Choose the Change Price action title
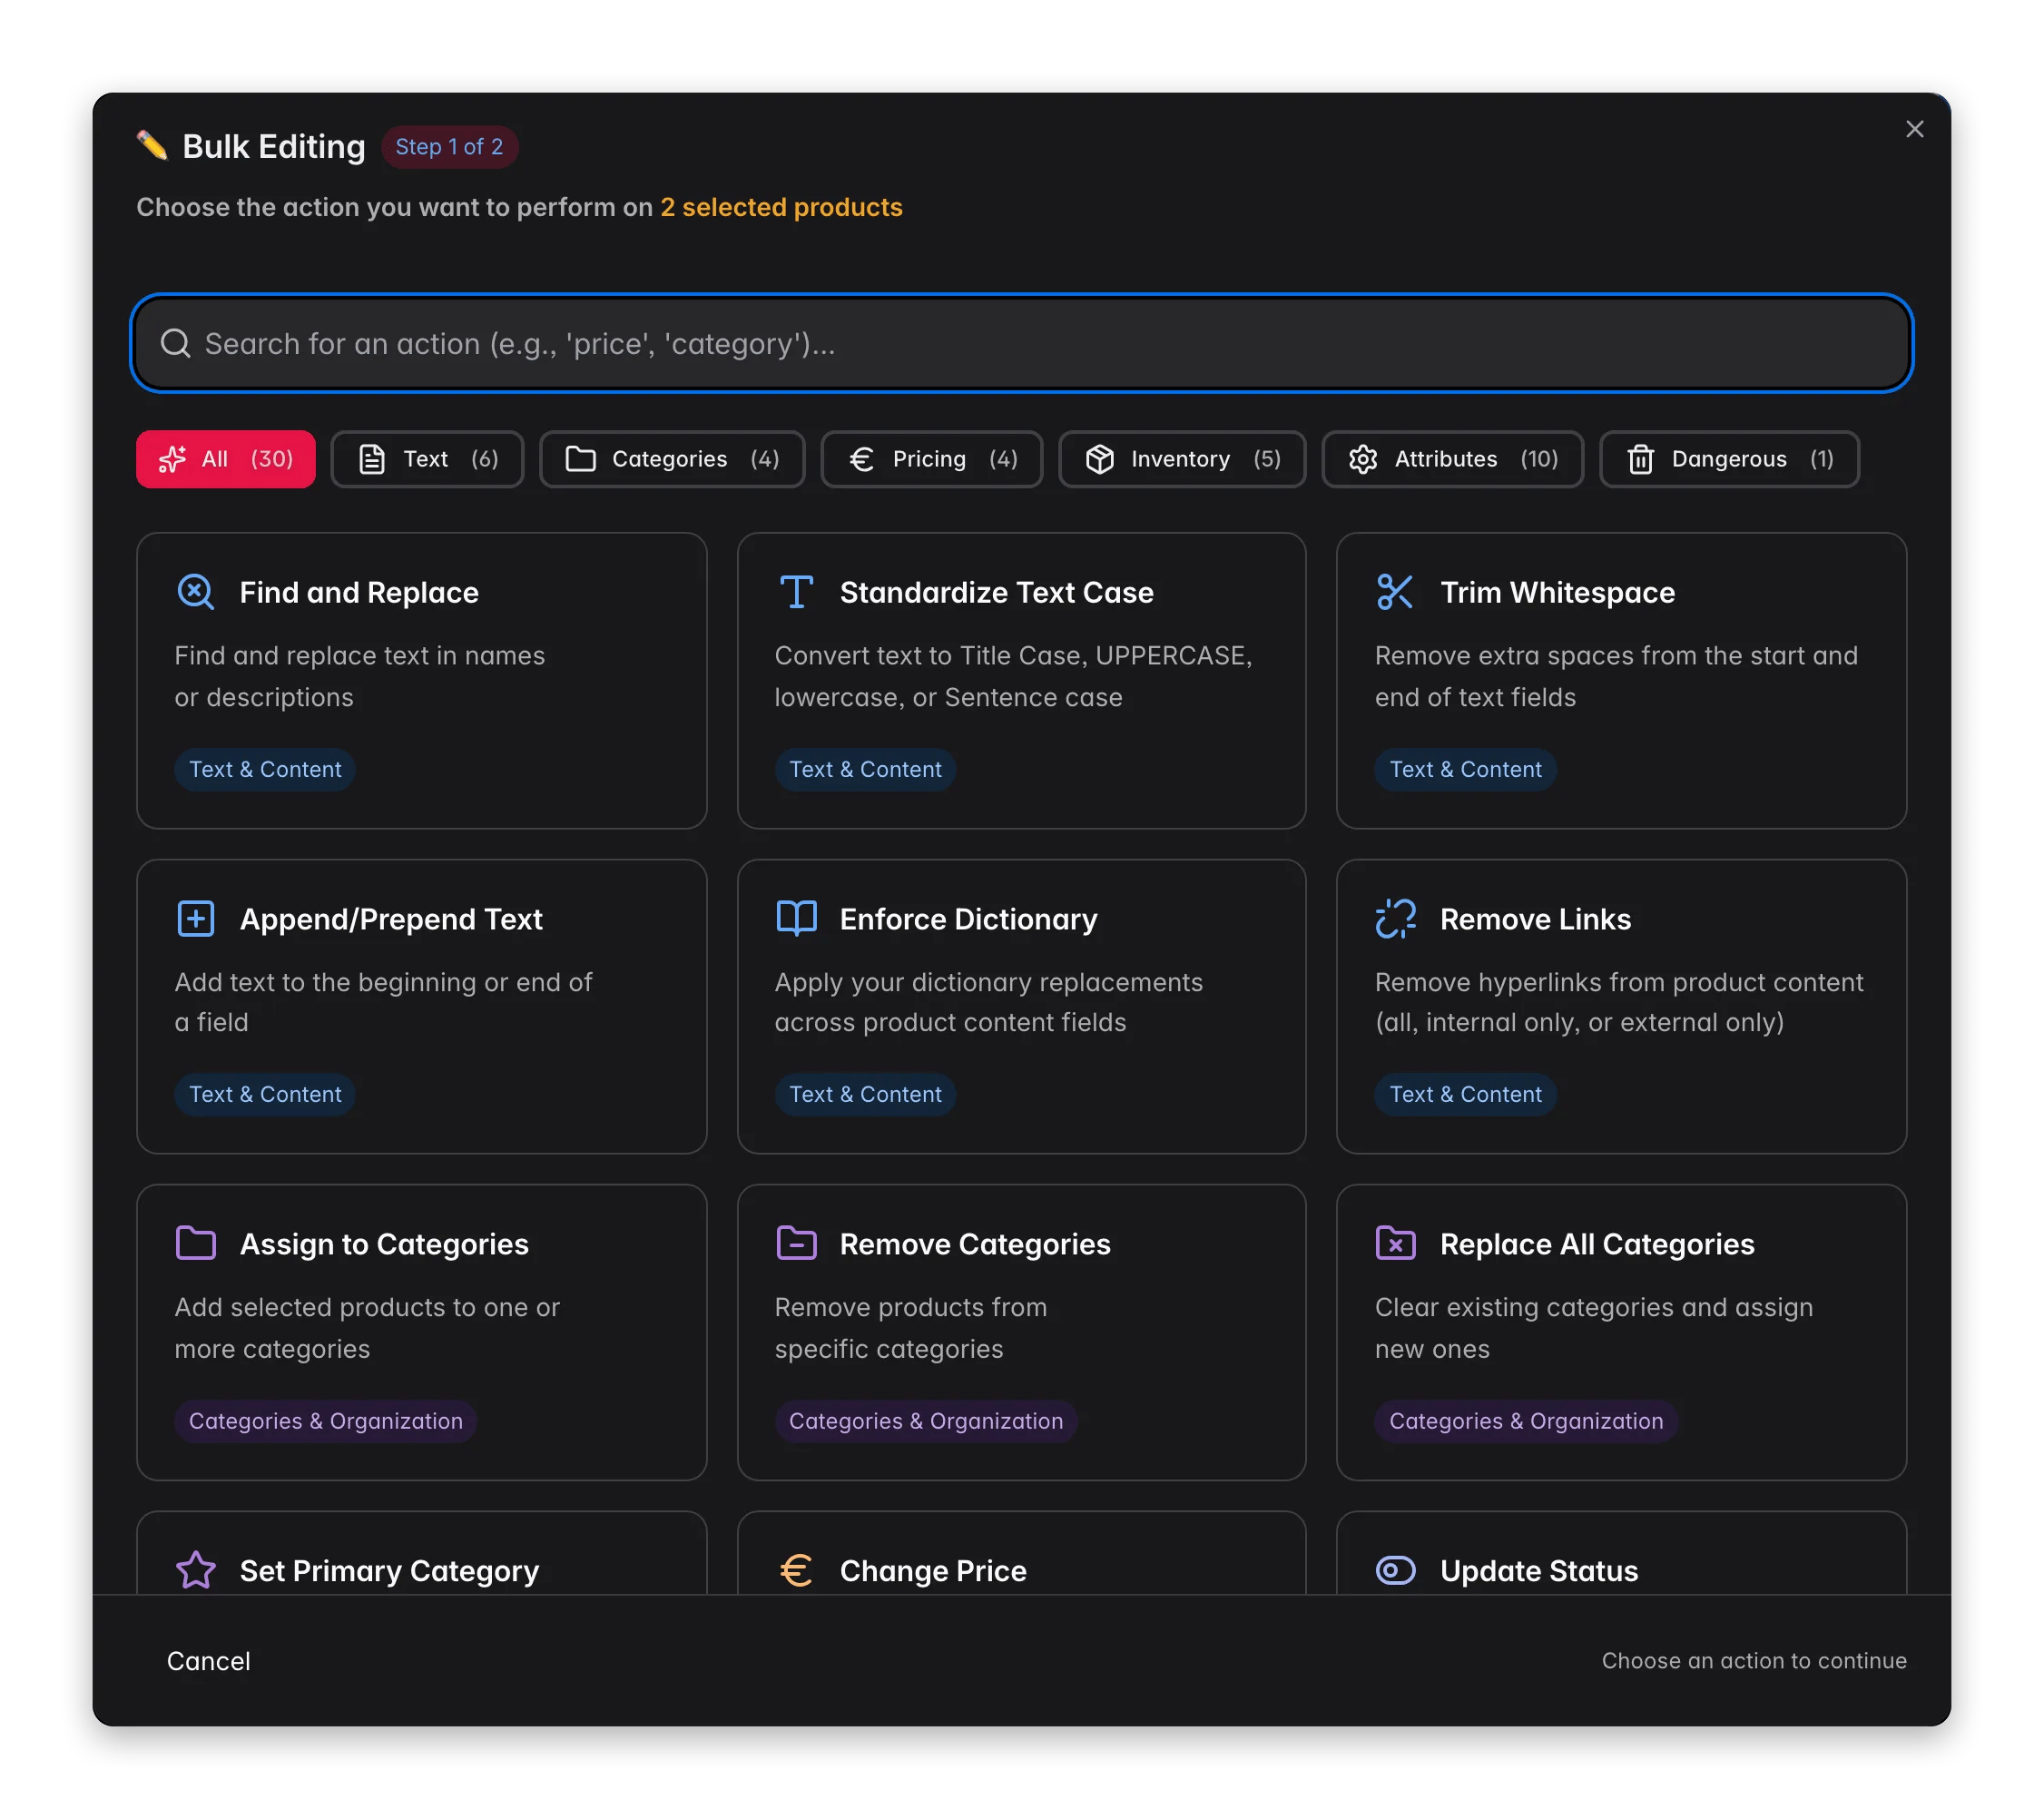 point(933,1570)
